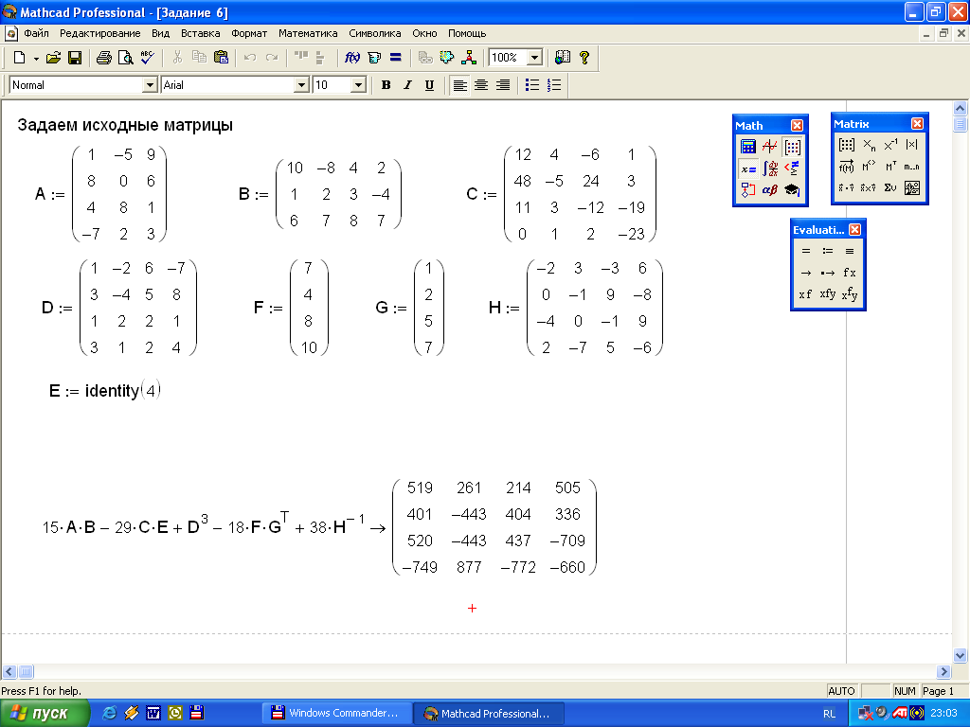Insert a matrix using the Matrix palette icon
The height and width of the screenshot is (727, 970).
point(847,145)
